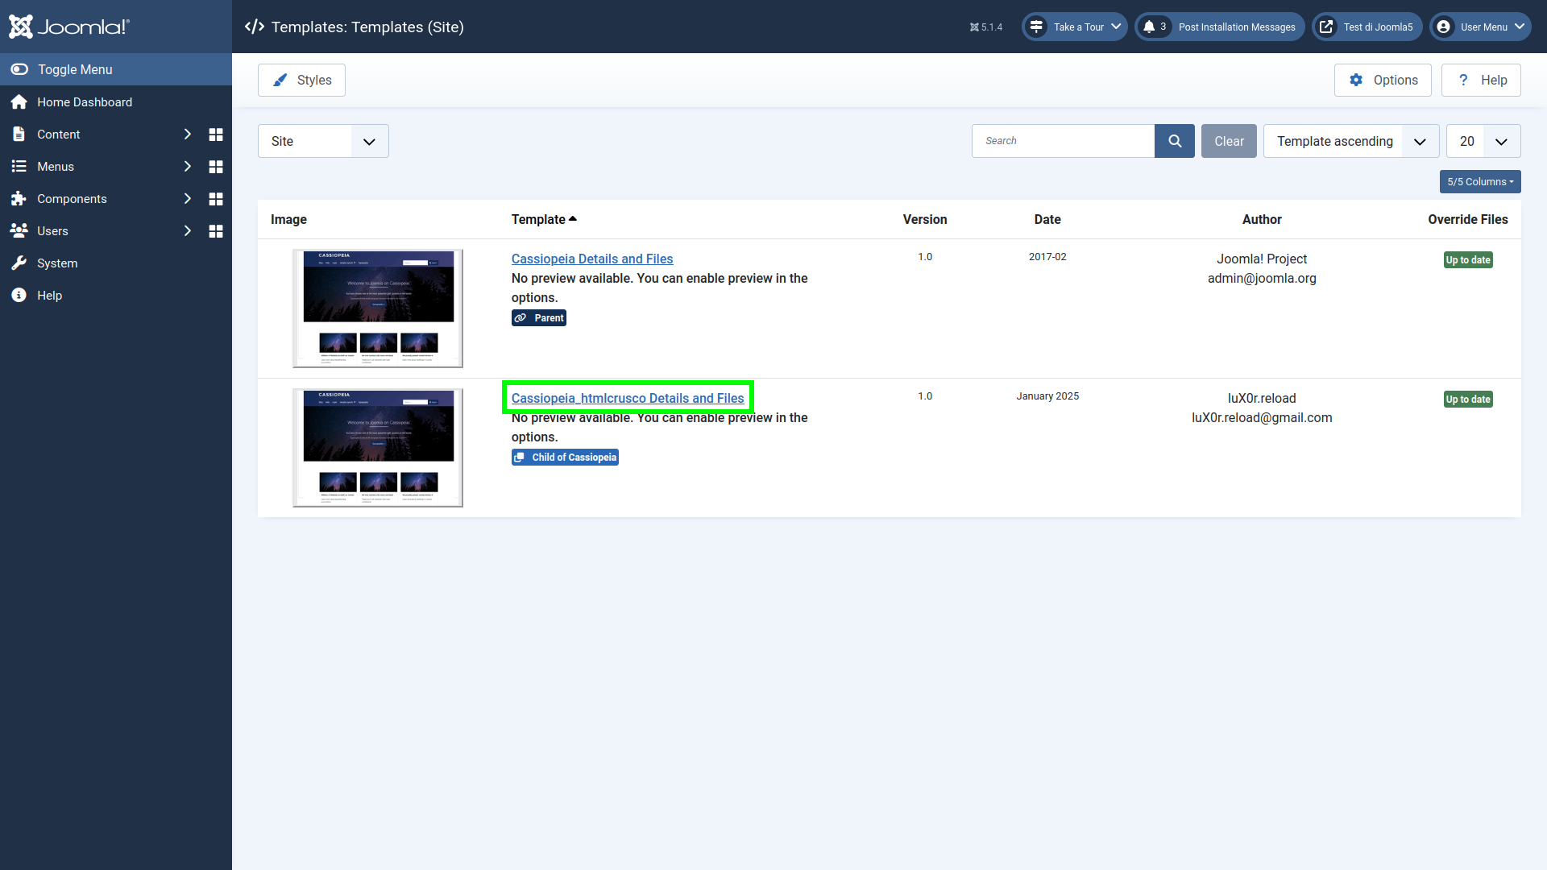Open Template ascending sort dropdown
The height and width of the screenshot is (870, 1547).
point(1351,141)
